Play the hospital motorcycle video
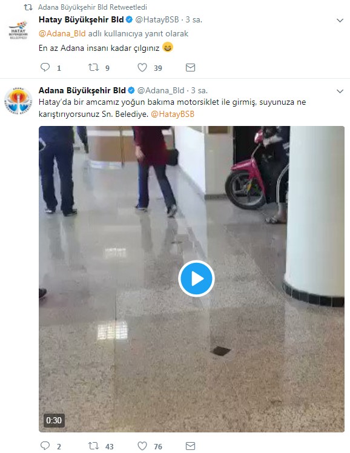Image resolution: width=350 pixels, height=453 pixels. click(196, 279)
